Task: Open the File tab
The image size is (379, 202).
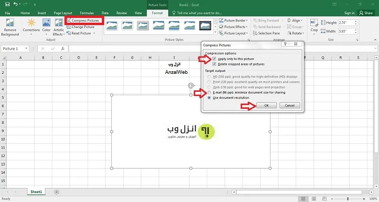Action: pyautogui.click(x=8, y=13)
